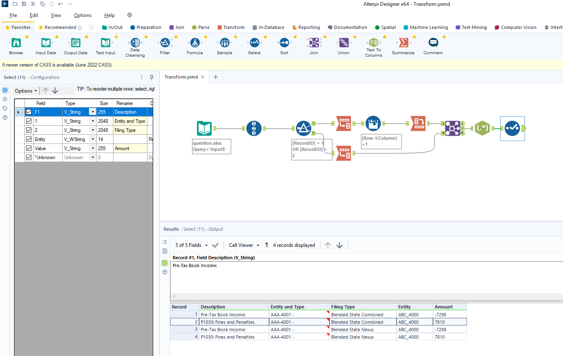Add a Comment tool
The width and height of the screenshot is (563, 356).
coord(433,43)
